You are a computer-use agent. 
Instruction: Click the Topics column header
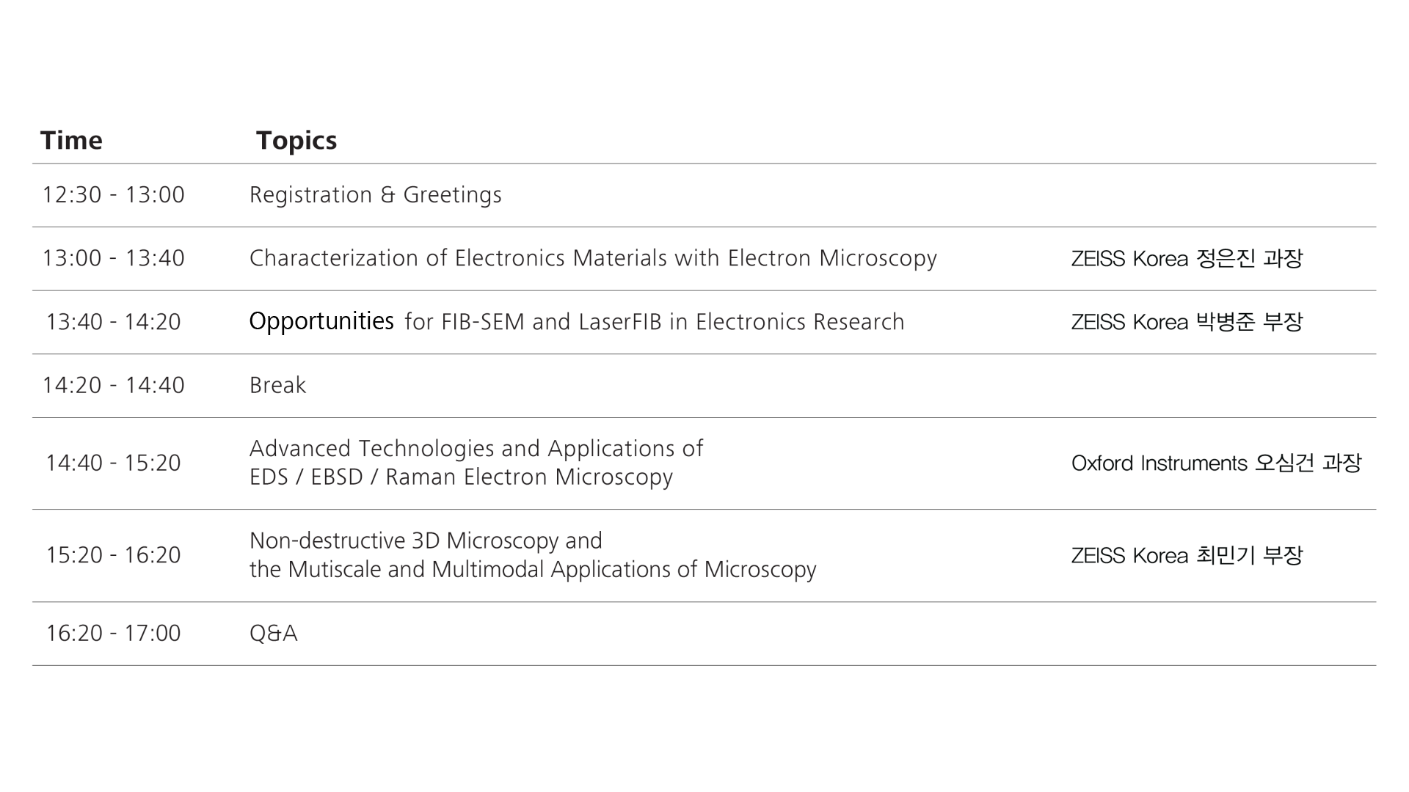click(x=296, y=140)
